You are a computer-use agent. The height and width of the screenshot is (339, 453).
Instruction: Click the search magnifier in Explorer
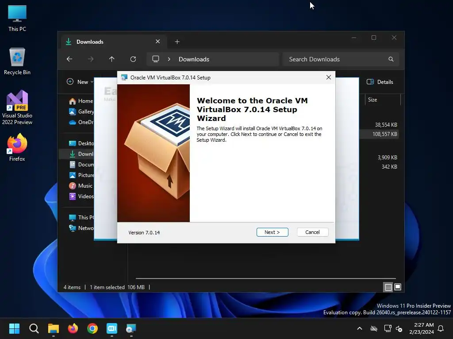(391, 59)
